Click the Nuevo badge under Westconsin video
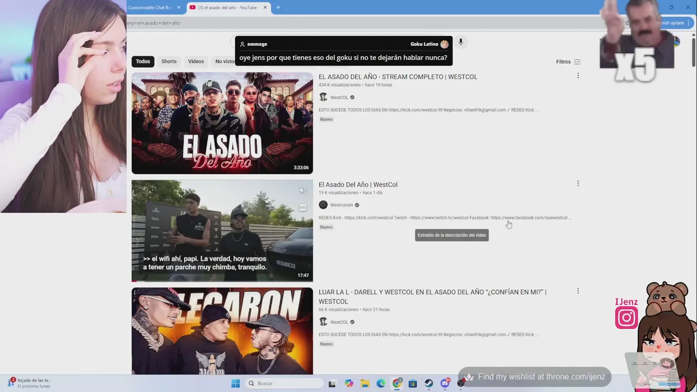The height and width of the screenshot is (392, 697). 326,227
